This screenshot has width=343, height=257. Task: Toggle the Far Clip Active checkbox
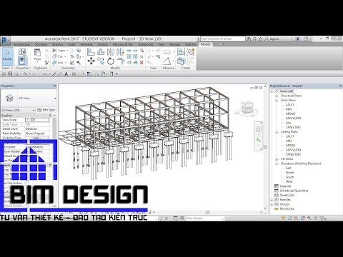coord(27,183)
